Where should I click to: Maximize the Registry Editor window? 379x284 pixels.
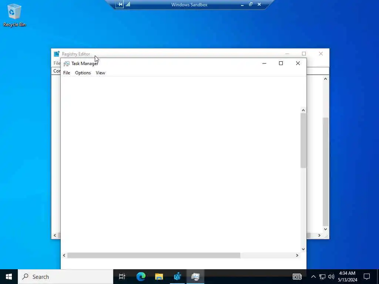pyautogui.click(x=304, y=54)
